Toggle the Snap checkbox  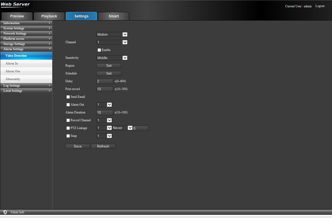(68, 136)
